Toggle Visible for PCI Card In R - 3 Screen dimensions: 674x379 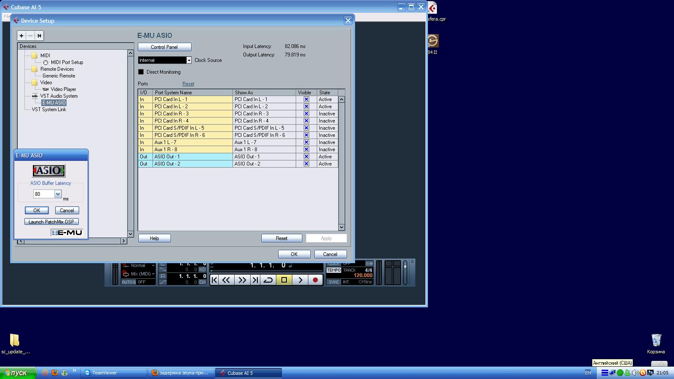pyautogui.click(x=306, y=114)
